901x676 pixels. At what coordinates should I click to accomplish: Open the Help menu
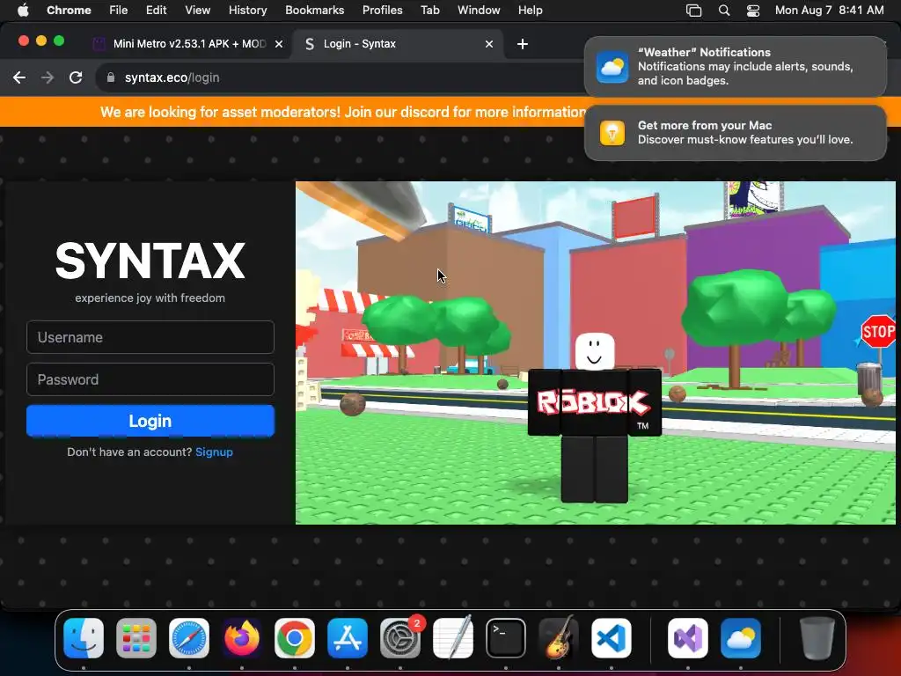(530, 10)
